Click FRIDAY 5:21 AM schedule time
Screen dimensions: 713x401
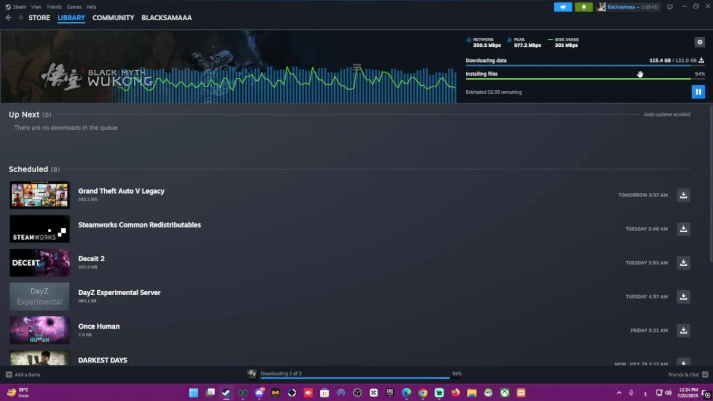coord(649,330)
